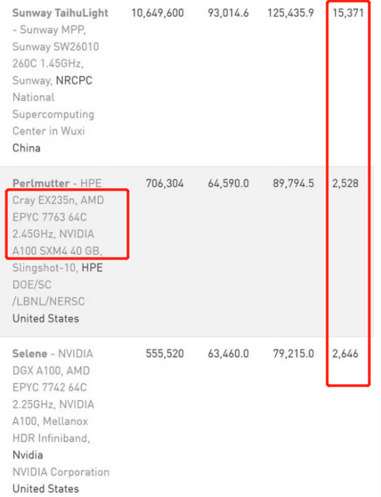The height and width of the screenshot is (497, 381).
Task: Select the 93,014.6 Rmax value
Action: tap(229, 13)
